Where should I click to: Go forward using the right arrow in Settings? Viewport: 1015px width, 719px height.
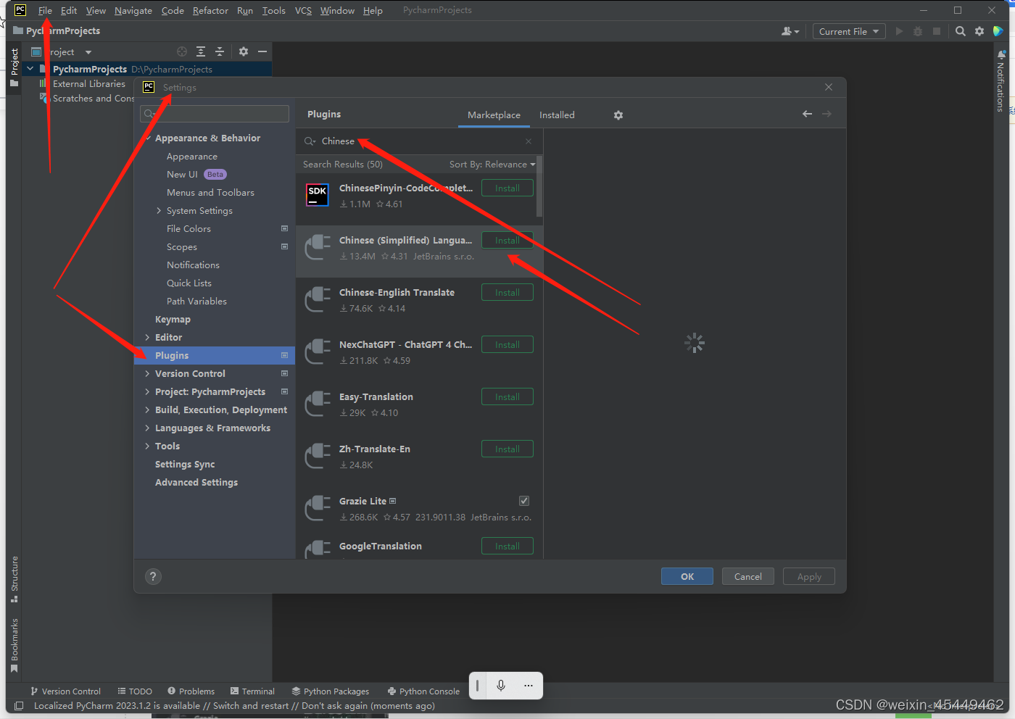826,114
